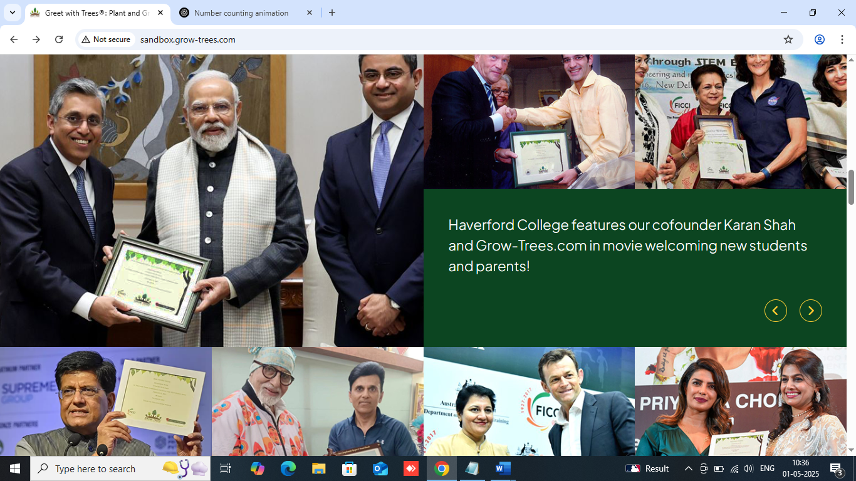Screen dimensions: 856x481
Task: Open a new browser tab
Action: tap(332, 13)
